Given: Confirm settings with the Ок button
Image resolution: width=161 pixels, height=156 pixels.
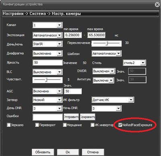Looking at the screenshot, I should [x=68, y=152].
